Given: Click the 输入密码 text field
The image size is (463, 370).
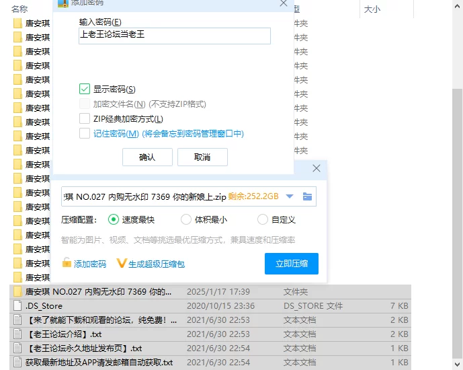Looking at the screenshot, I should click(174, 36).
